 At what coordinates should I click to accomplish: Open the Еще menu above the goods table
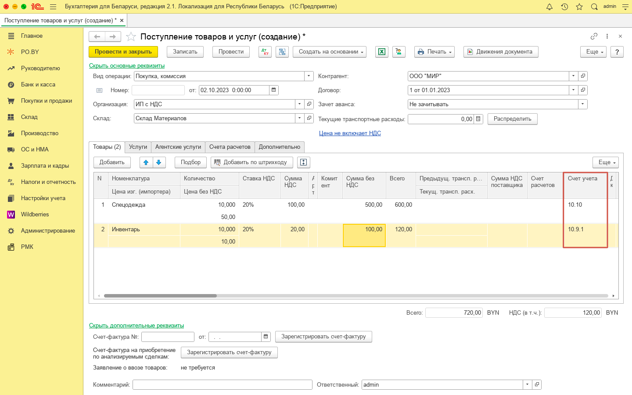pos(606,162)
